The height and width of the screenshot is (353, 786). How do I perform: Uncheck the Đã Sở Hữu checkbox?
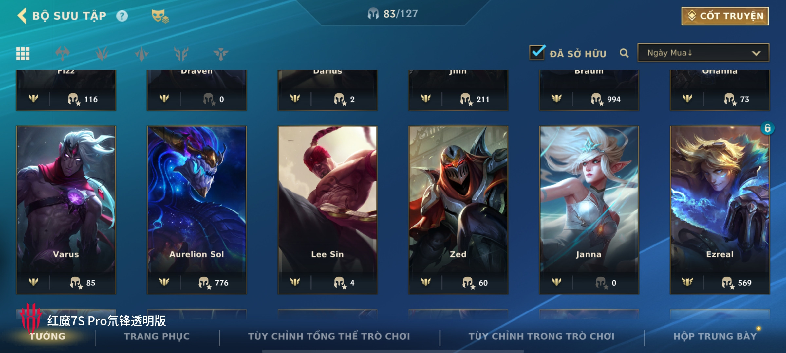(537, 52)
